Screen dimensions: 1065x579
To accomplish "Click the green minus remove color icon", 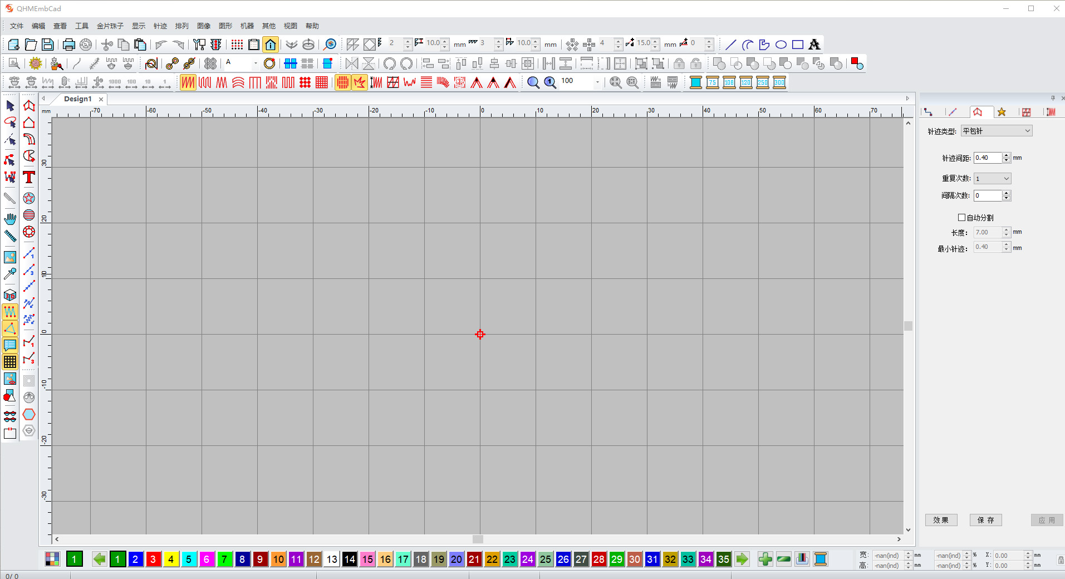I will 784,559.
